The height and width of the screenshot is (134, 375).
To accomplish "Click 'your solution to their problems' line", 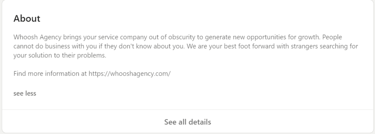I will coord(60,56).
